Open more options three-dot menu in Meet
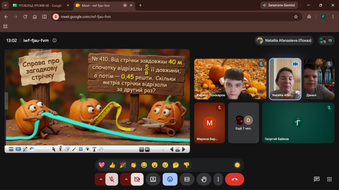 (x=218, y=179)
